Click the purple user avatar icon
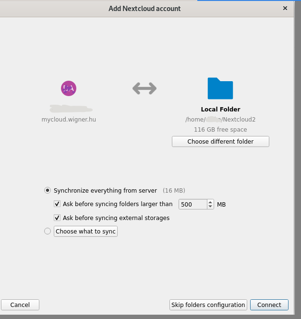Screen dimensions: 301x319 [69, 88]
